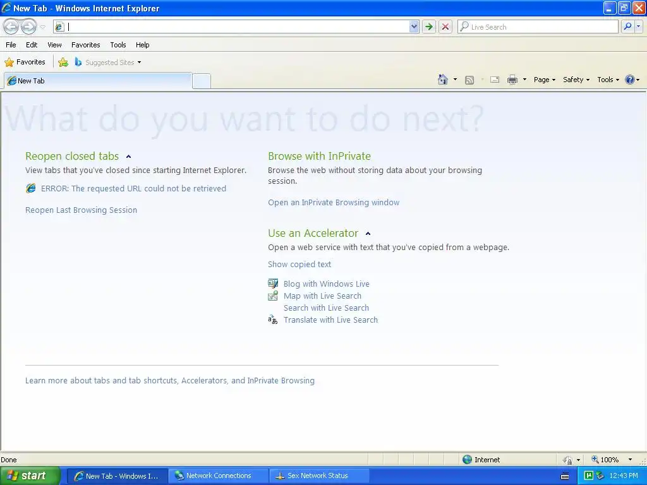Click Reopen Last Browsing Session link
Screen dimensions: 647x485
(81, 210)
